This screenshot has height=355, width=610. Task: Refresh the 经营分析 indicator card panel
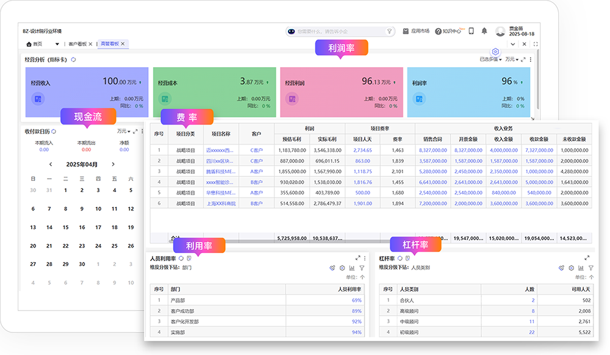74,60
